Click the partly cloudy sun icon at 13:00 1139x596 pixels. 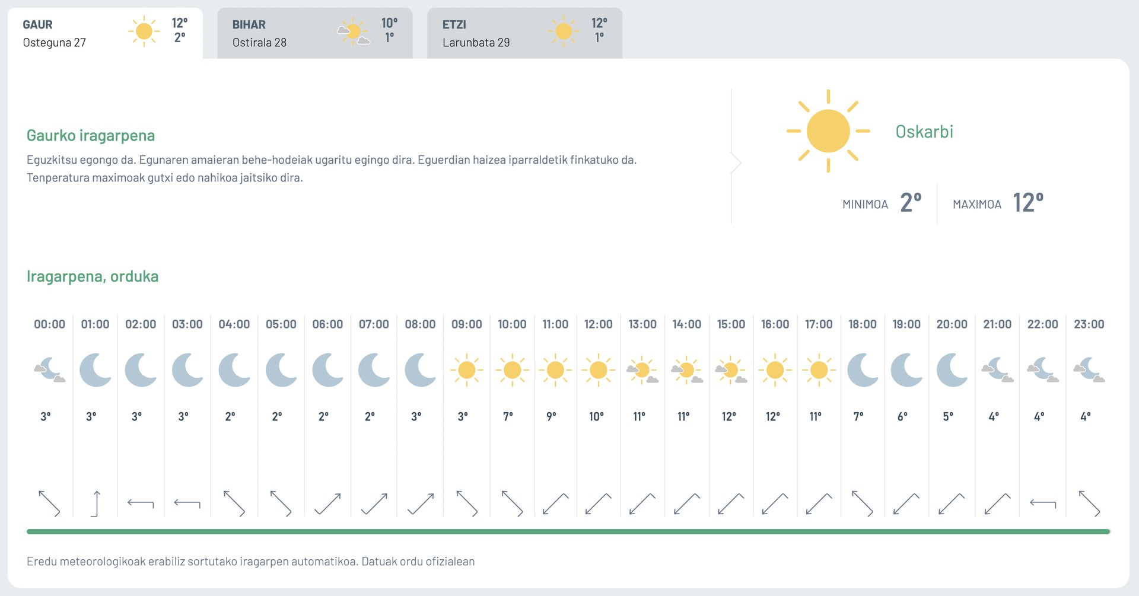point(642,371)
